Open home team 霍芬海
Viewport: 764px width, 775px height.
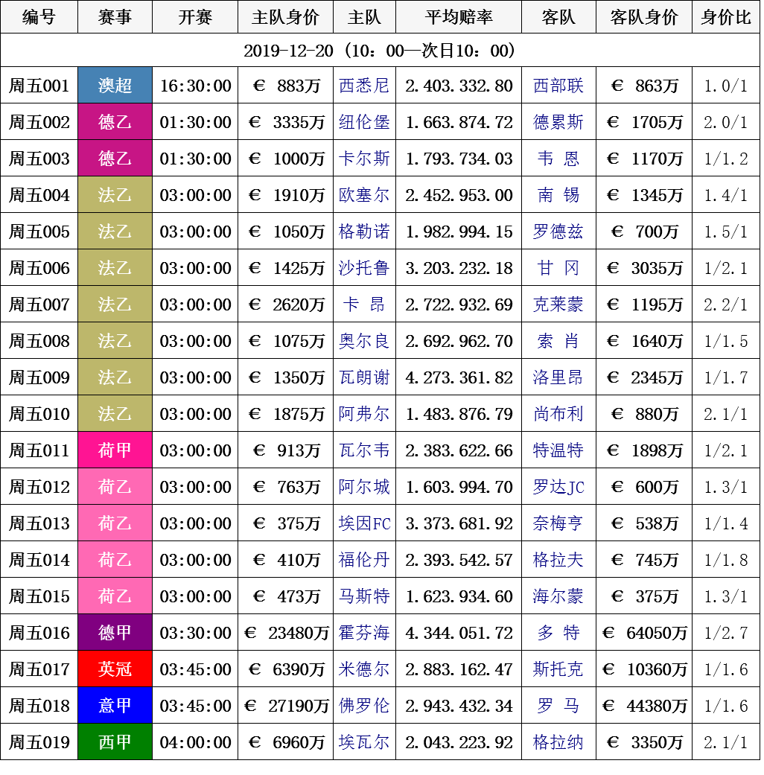364,633
